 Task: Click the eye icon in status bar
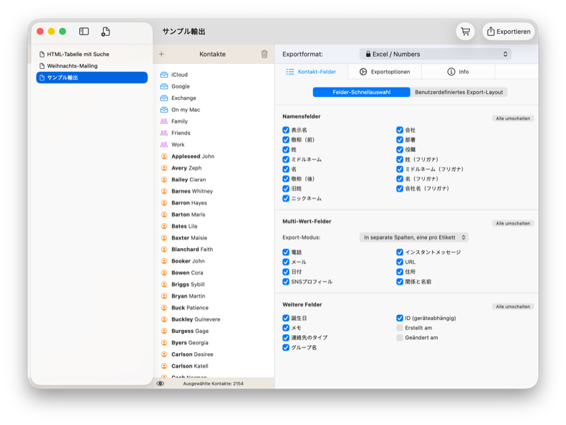click(x=160, y=383)
